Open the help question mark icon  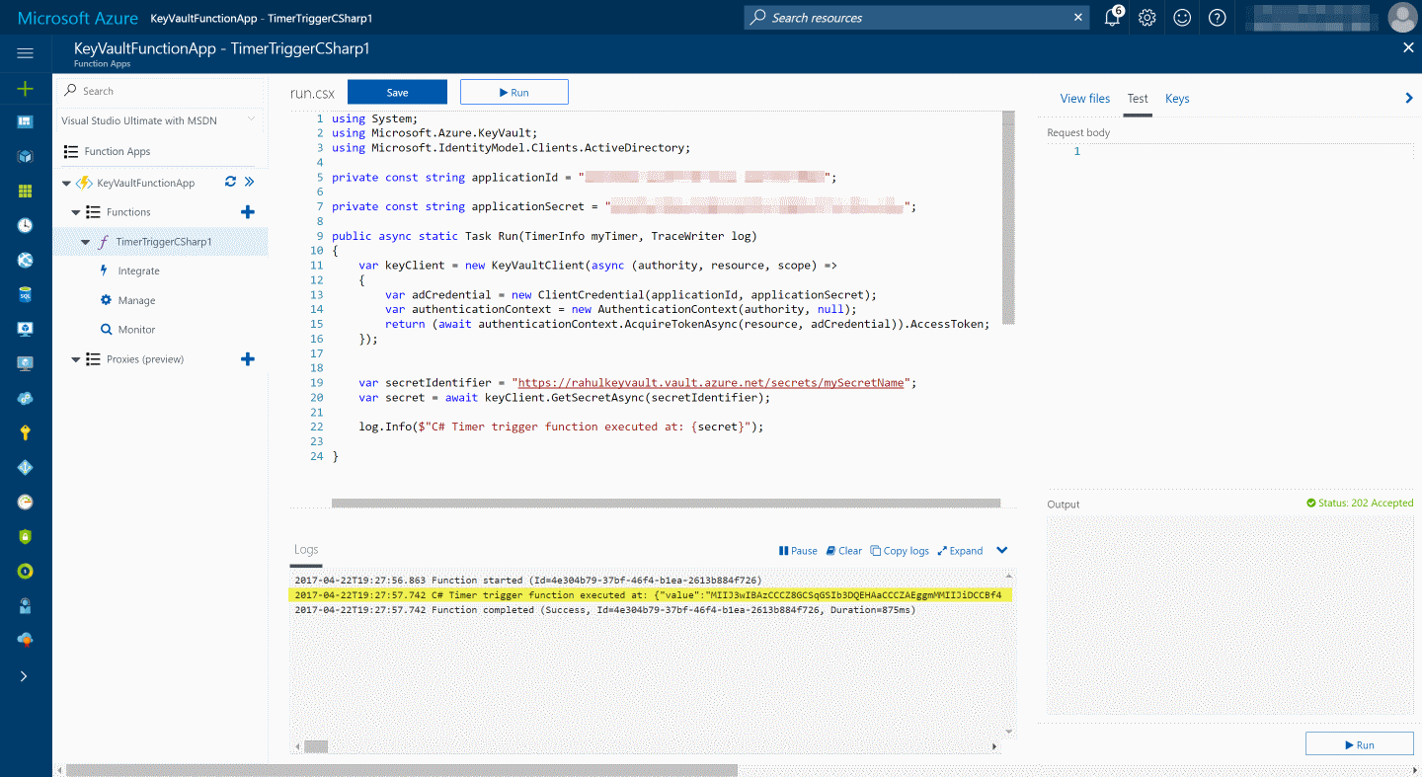click(x=1218, y=17)
